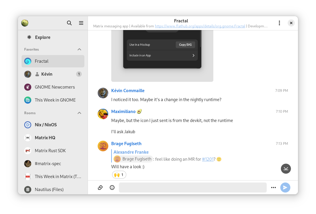Click the send message button
Screen dimensions: 316x214
click(285, 188)
